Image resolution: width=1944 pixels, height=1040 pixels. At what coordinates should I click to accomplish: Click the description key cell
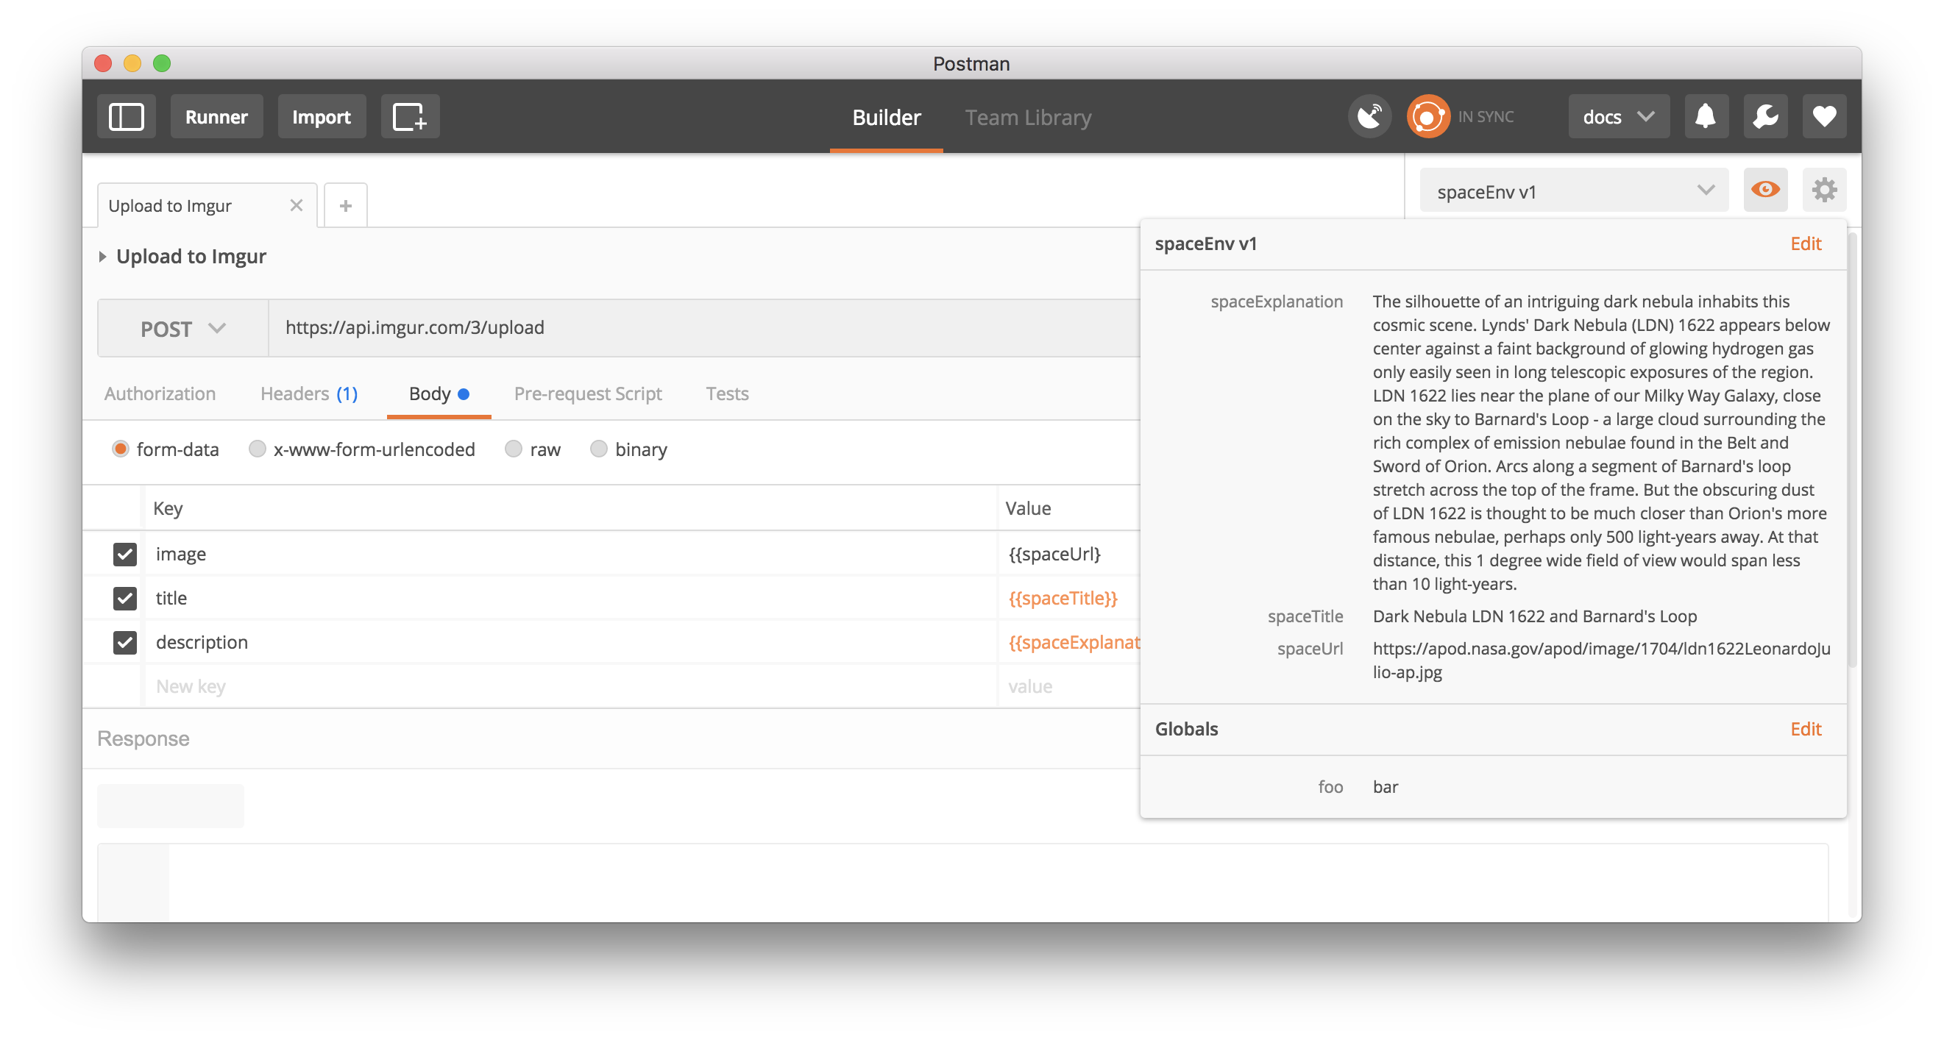[570, 642]
